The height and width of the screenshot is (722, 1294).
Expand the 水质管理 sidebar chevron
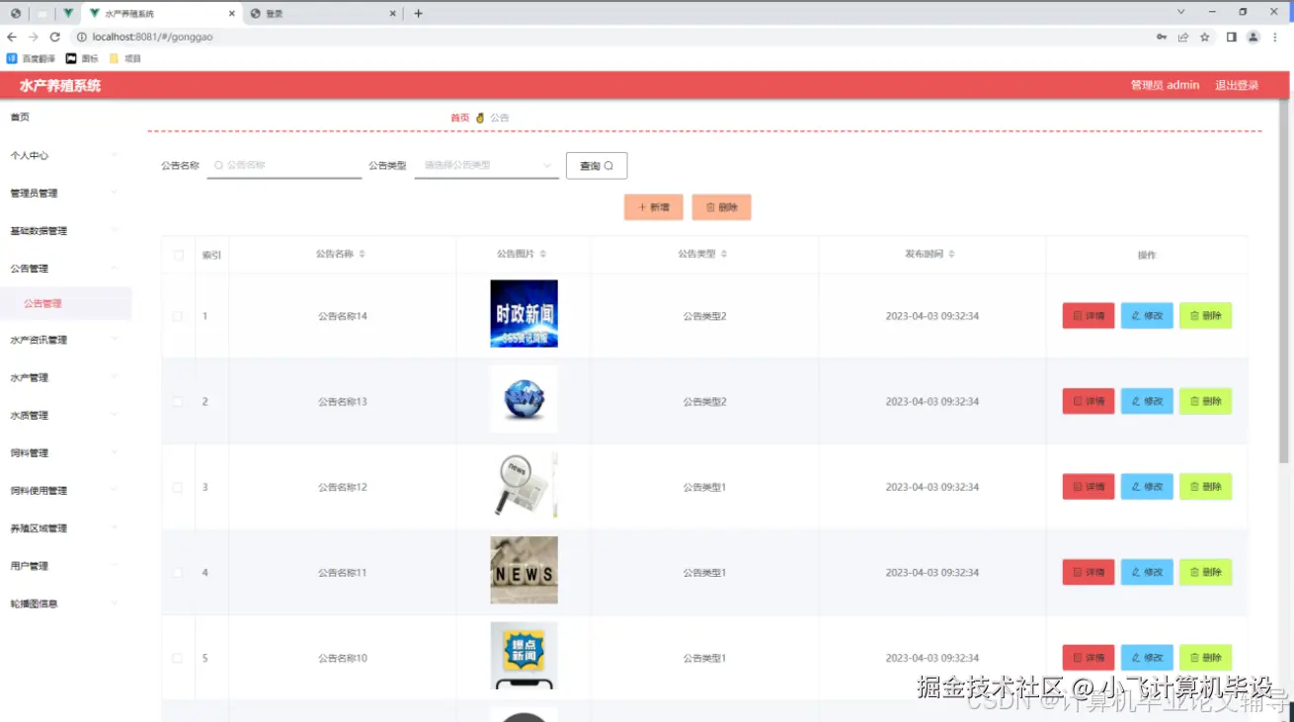[x=115, y=415]
